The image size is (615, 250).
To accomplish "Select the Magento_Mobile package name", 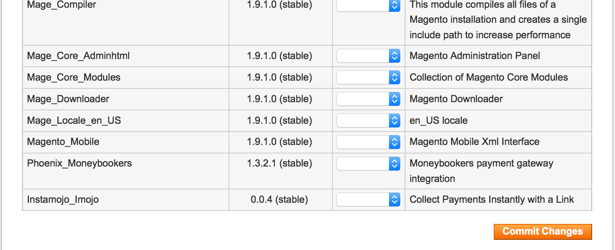I will (x=63, y=142).
